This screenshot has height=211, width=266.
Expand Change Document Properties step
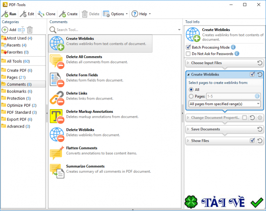tap(188, 117)
